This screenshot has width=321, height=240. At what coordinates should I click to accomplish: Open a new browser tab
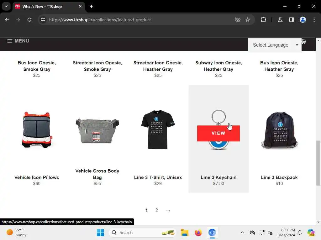click(92, 6)
